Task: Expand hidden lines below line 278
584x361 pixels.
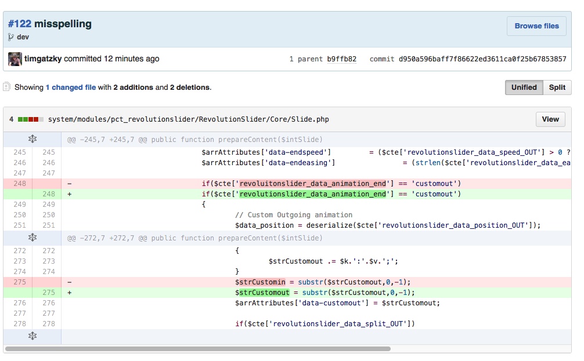Action: pos(33,336)
